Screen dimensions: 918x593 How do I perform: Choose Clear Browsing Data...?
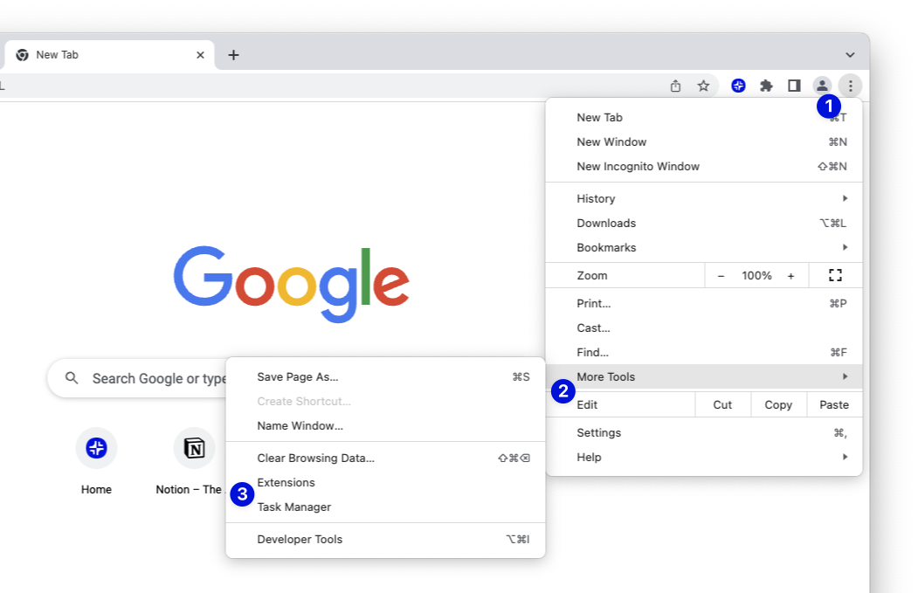[x=385, y=459]
